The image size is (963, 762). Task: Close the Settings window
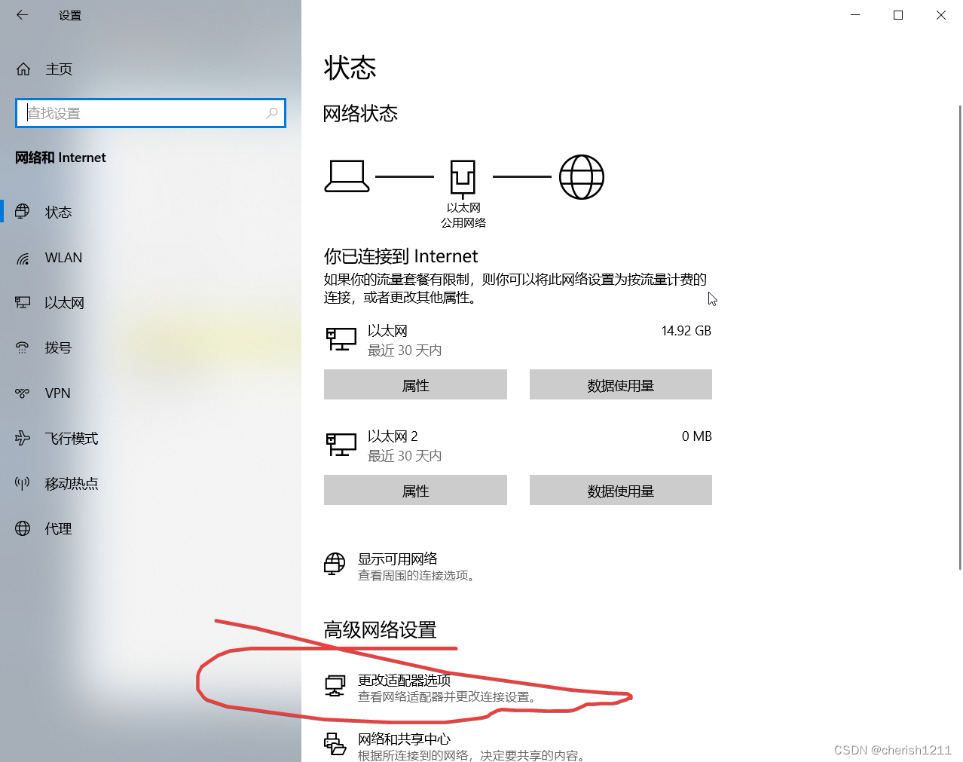[x=941, y=15]
